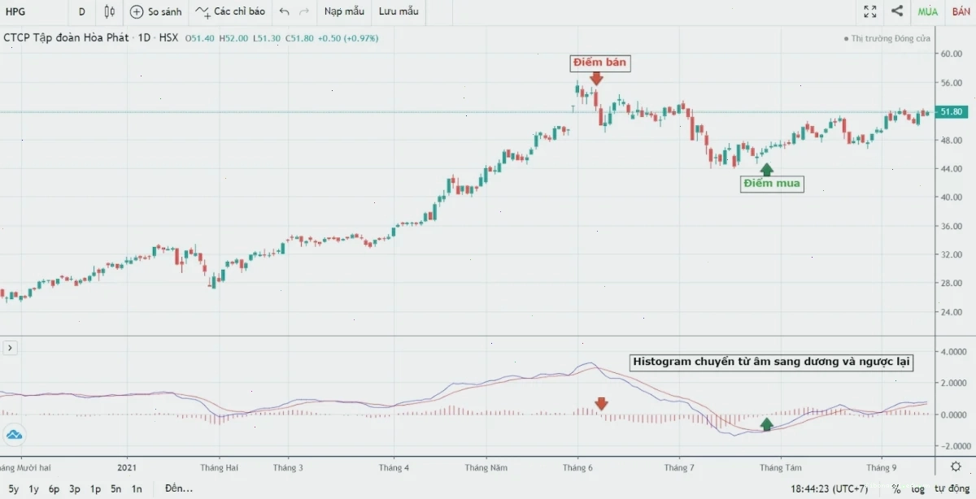Click CTCP Tập đoàn Hòa Phát title
Viewport: 976px width, 499px height.
point(66,38)
